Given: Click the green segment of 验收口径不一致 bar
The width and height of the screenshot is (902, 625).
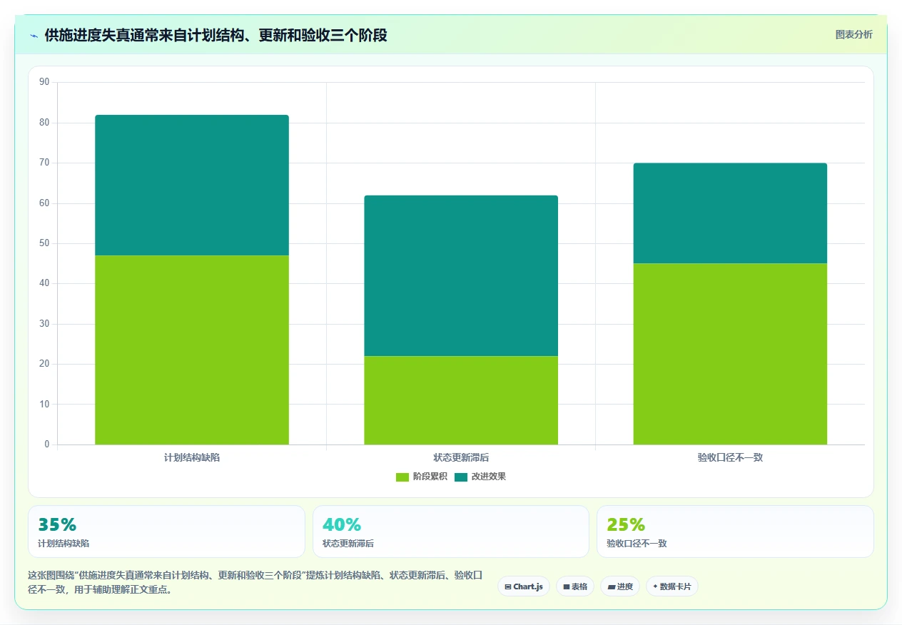Looking at the screenshot, I should pyautogui.click(x=730, y=354).
